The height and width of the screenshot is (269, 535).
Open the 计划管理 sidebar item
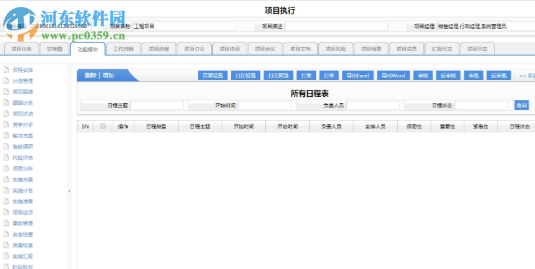point(22,81)
